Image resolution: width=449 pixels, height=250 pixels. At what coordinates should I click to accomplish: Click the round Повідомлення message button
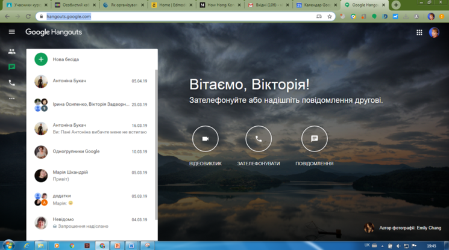[315, 139]
